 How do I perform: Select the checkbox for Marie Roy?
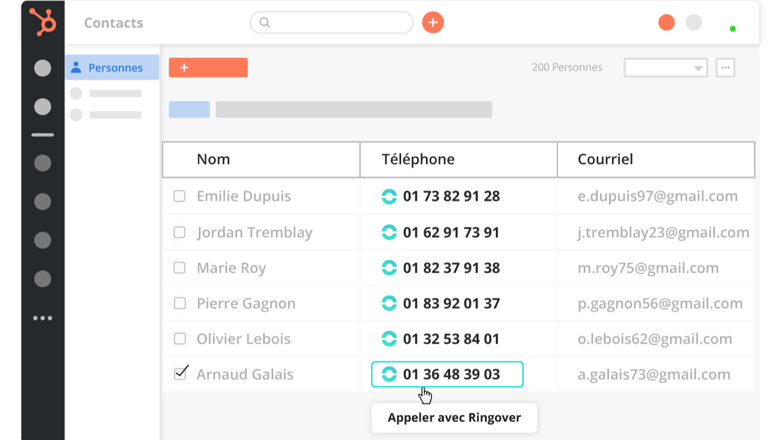pos(179,268)
